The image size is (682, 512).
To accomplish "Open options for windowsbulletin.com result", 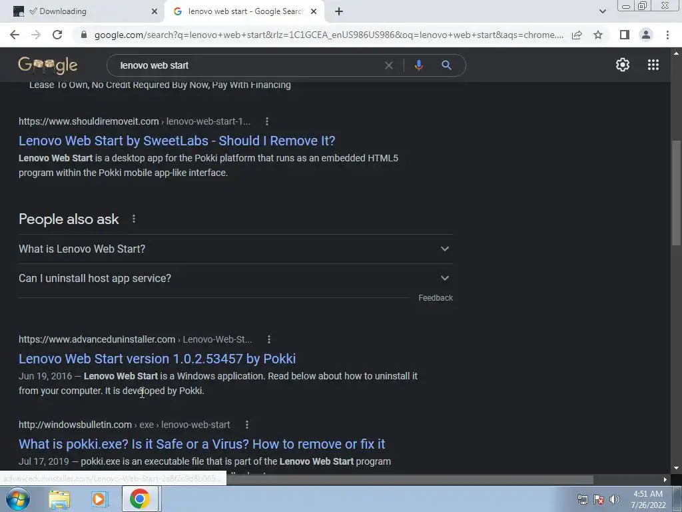I will pos(246,425).
